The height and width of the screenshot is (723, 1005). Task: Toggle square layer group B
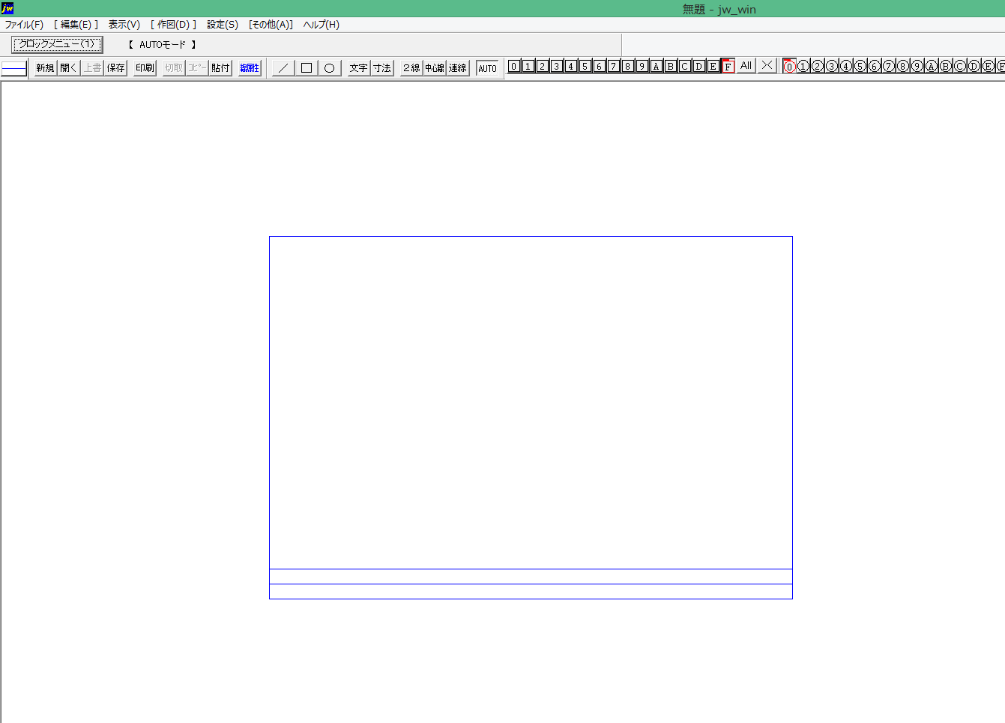tap(671, 66)
